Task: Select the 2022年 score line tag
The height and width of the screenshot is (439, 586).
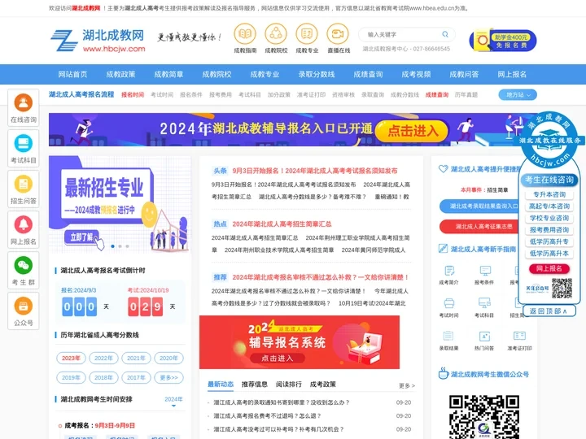Action: (103, 358)
